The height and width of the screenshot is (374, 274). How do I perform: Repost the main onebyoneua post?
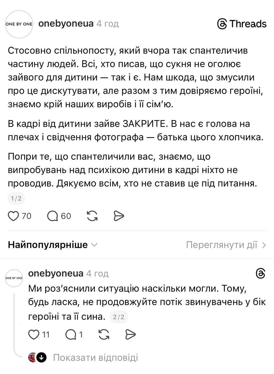(92, 216)
